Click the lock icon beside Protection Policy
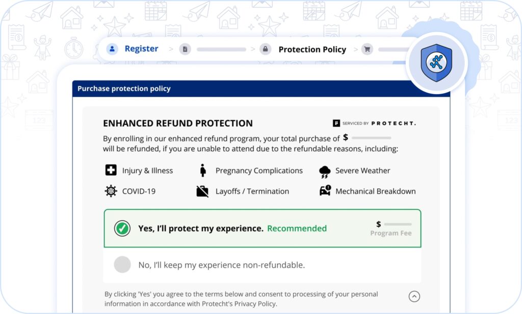Viewport: 522px width, 314px height. coord(265,49)
